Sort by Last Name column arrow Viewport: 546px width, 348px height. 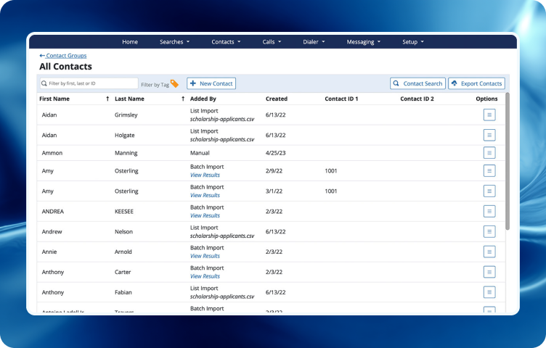[183, 99]
